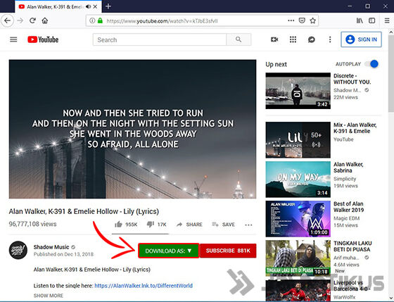Click the YouTube search field
The height and width of the screenshot is (302, 394).
(160, 39)
